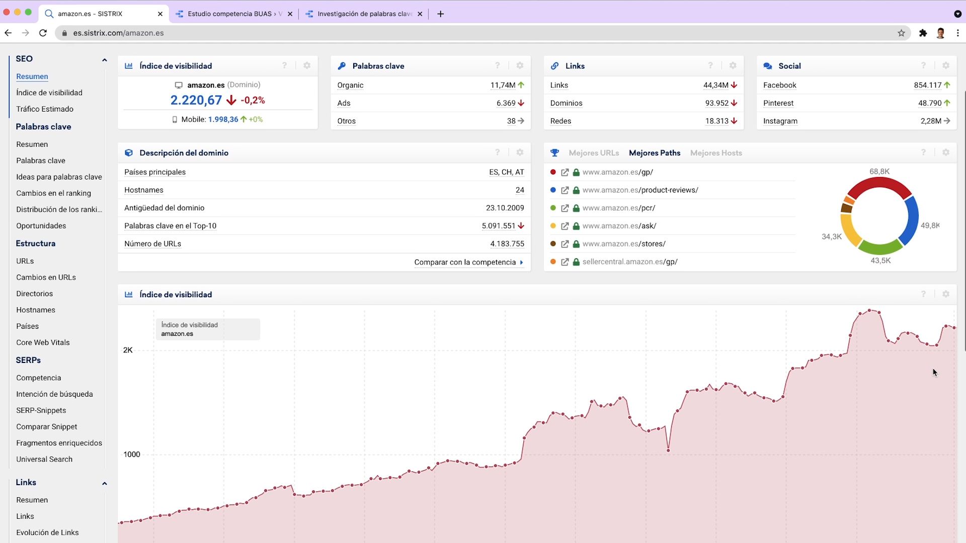Open settings gear in Social card
The width and height of the screenshot is (966, 543).
pos(945,66)
